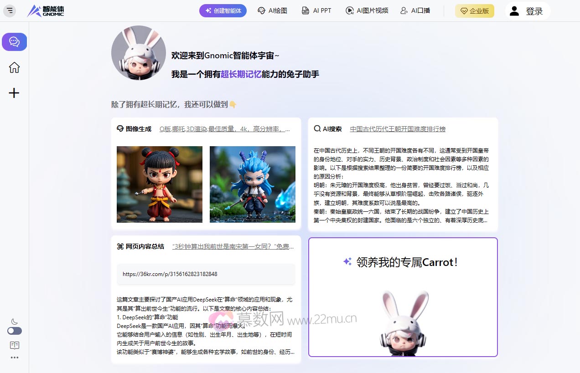
Task: Click the home icon in the left sidebar
Action: 14,67
